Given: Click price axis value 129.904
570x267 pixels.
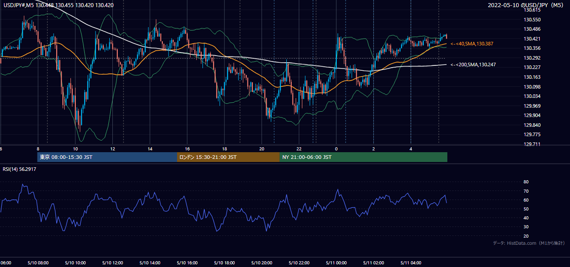Looking at the screenshot, I should 533,115.
